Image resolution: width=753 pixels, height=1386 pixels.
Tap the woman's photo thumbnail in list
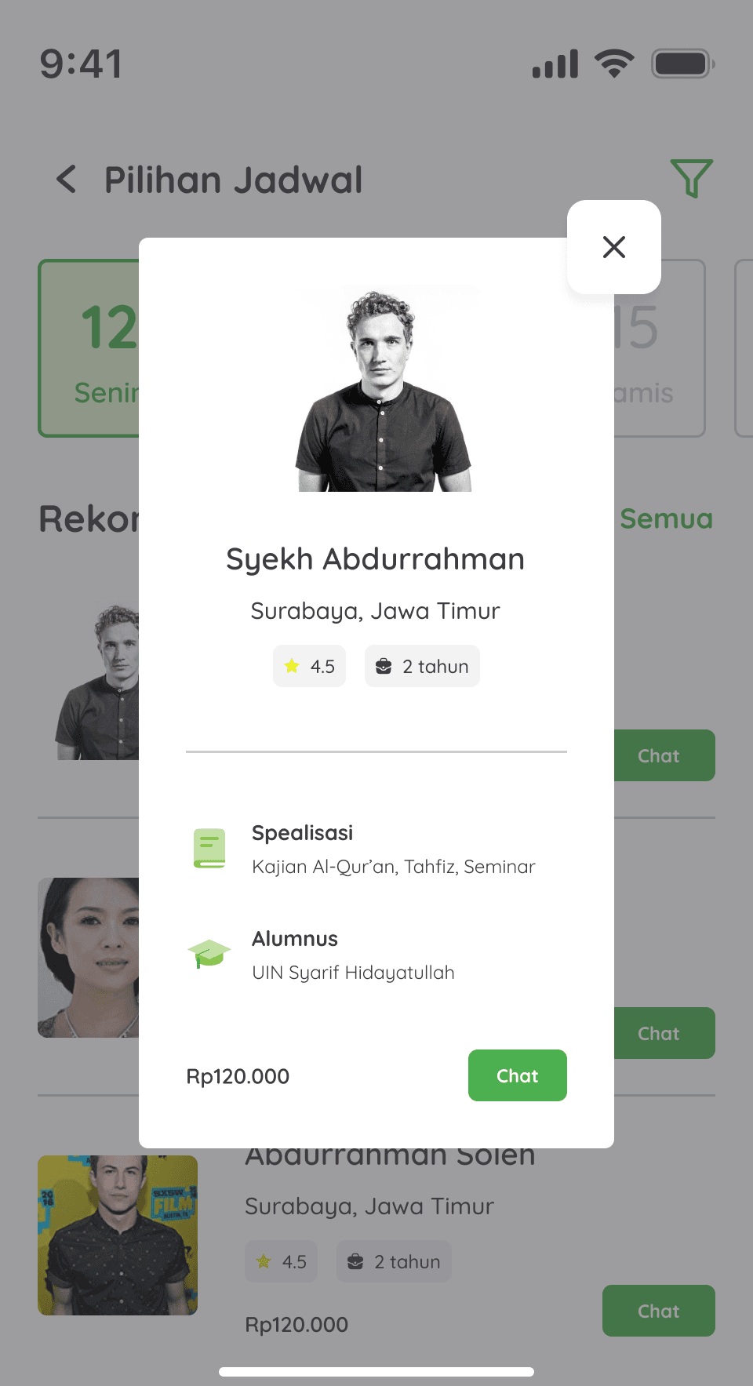coord(89,958)
